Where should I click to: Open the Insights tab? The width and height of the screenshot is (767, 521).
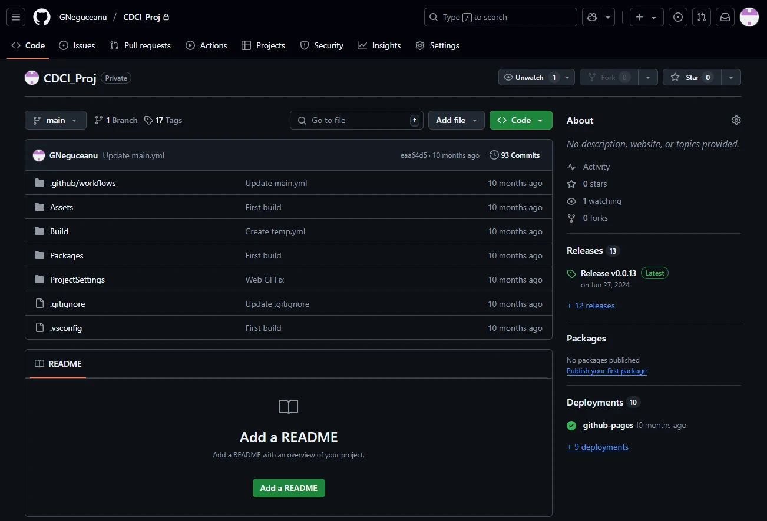click(x=379, y=45)
